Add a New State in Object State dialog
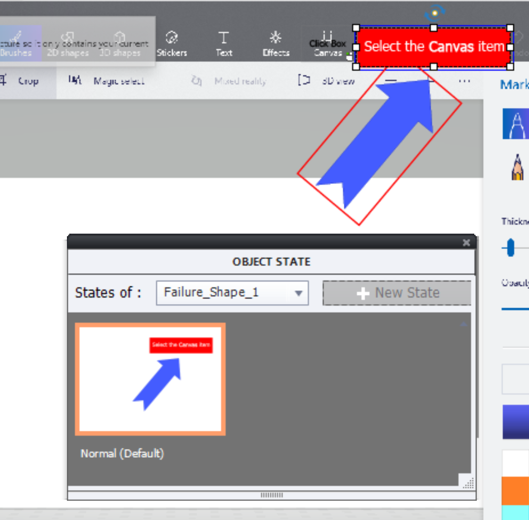 click(397, 292)
